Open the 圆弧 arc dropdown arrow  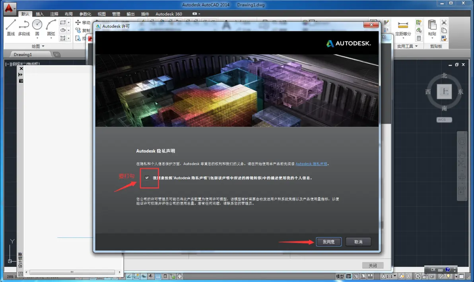(51, 38)
